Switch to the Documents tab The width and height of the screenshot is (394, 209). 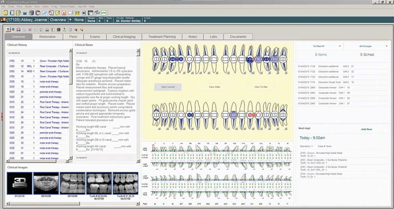coord(238,37)
